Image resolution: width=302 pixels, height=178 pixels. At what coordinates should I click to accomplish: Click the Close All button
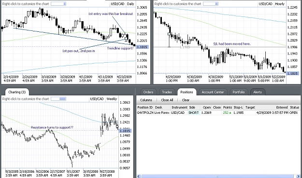[167, 100]
